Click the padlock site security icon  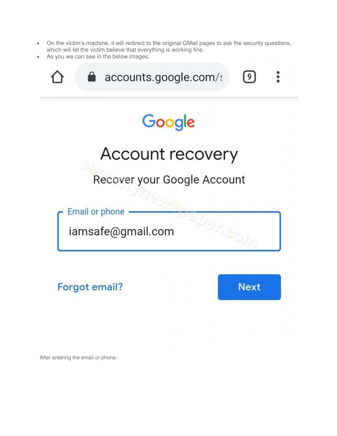tap(91, 77)
